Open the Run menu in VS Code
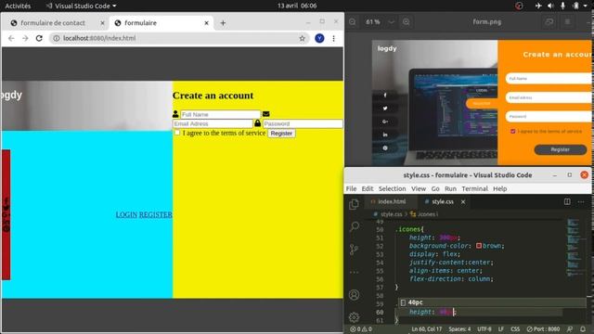Image resolution: width=594 pixels, height=334 pixels. click(x=450, y=188)
